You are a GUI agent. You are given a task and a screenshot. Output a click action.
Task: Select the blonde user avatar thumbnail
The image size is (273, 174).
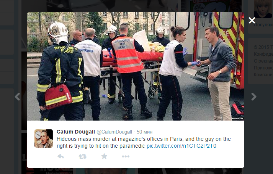pos(263,9)
